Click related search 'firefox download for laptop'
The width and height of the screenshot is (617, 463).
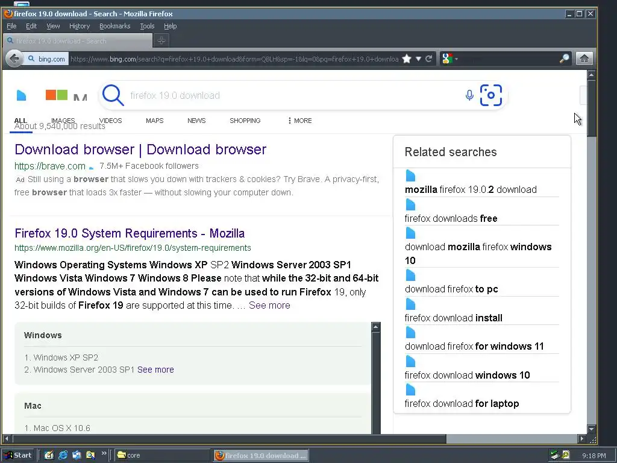[462, 404]
